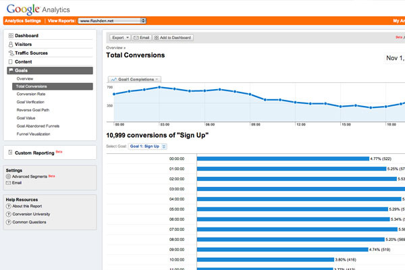
Task: Click the Goals flag icon
Action: point(11,70)
